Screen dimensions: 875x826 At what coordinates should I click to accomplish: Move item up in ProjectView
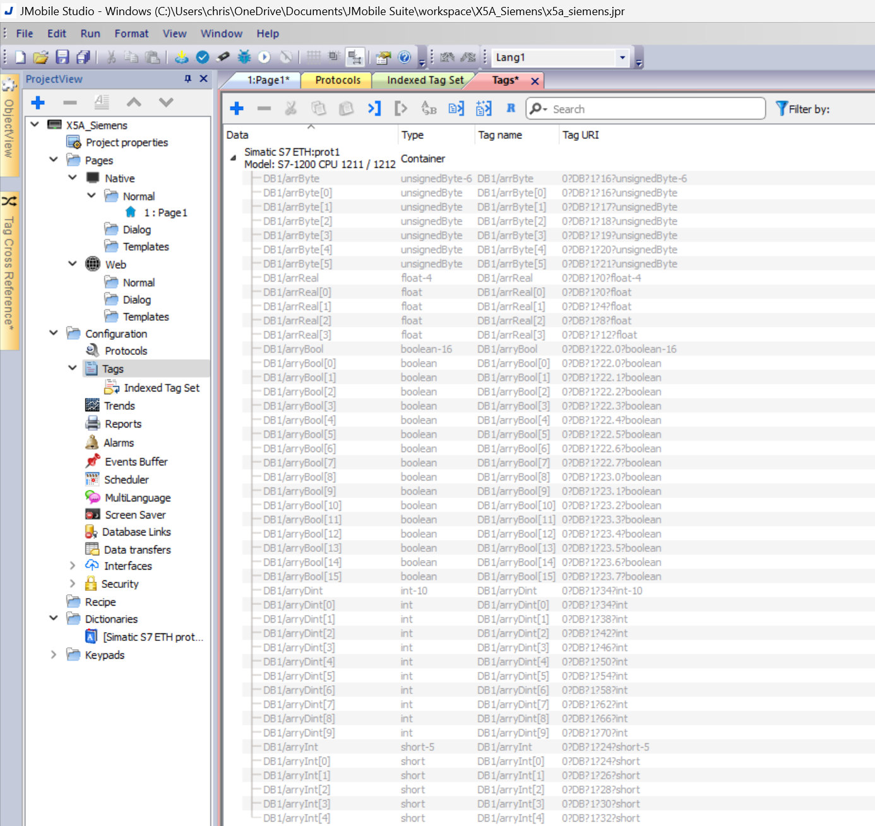point(134,102)
